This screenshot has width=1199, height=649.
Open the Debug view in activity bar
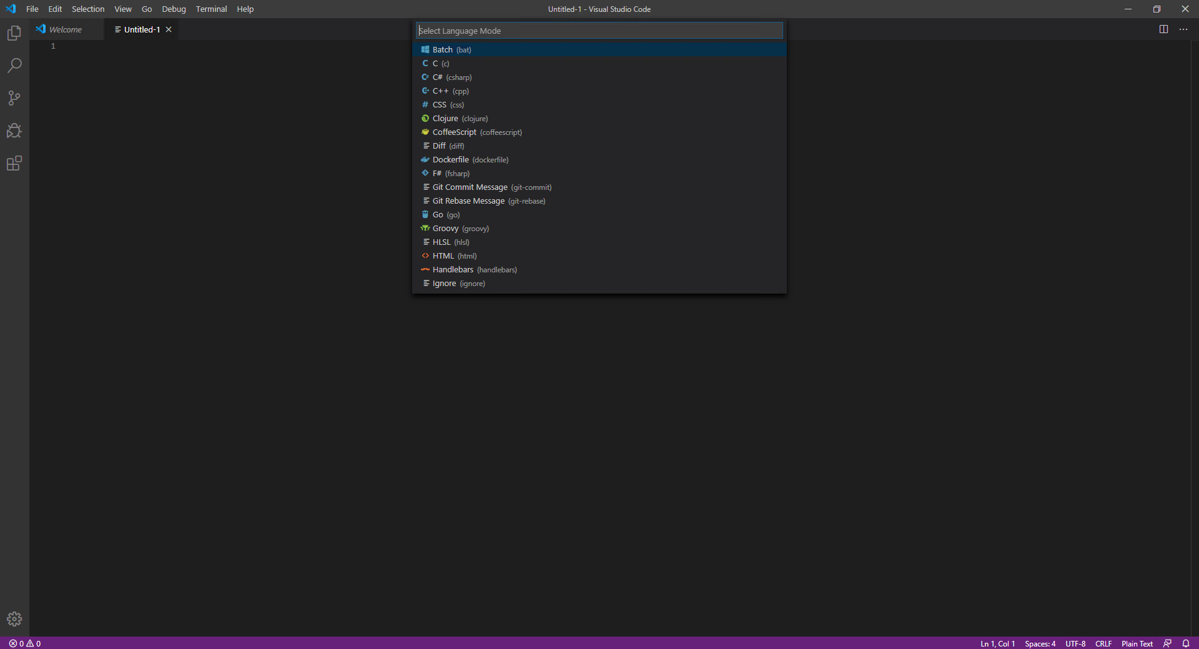14,131
